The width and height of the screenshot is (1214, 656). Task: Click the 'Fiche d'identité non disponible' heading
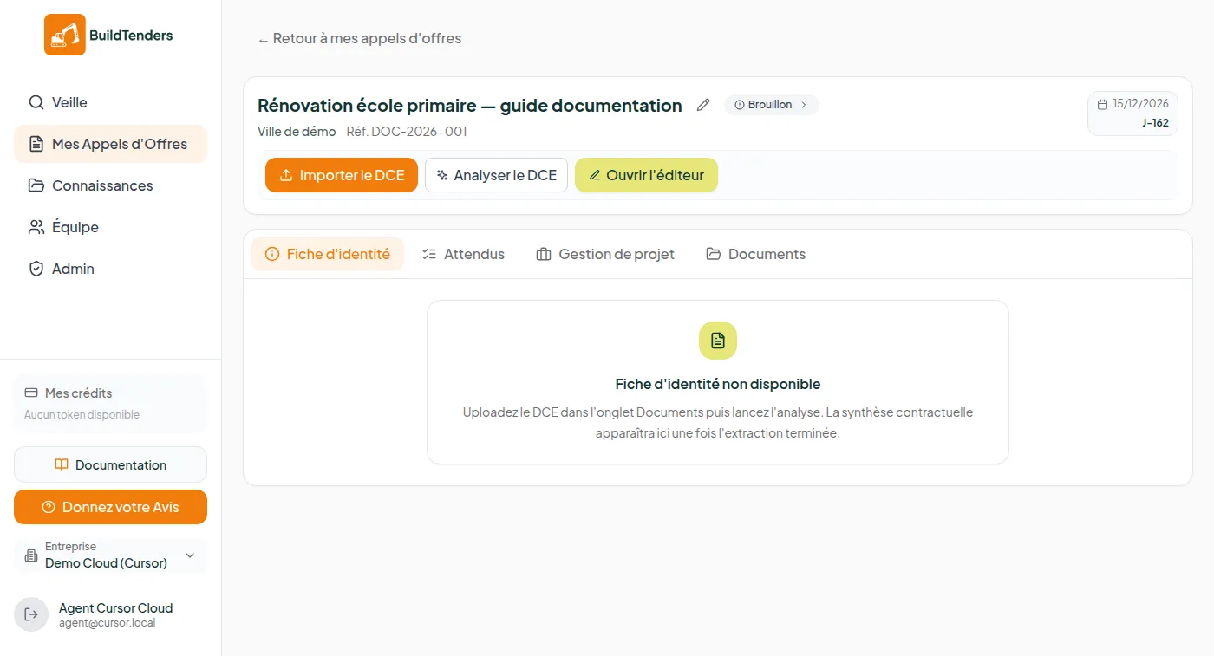click(x=718, y=384)
